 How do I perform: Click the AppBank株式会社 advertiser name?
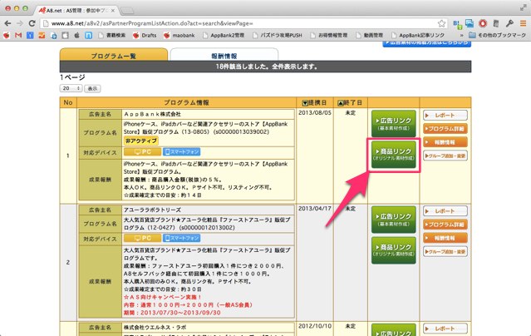click(x=152, y=114)
